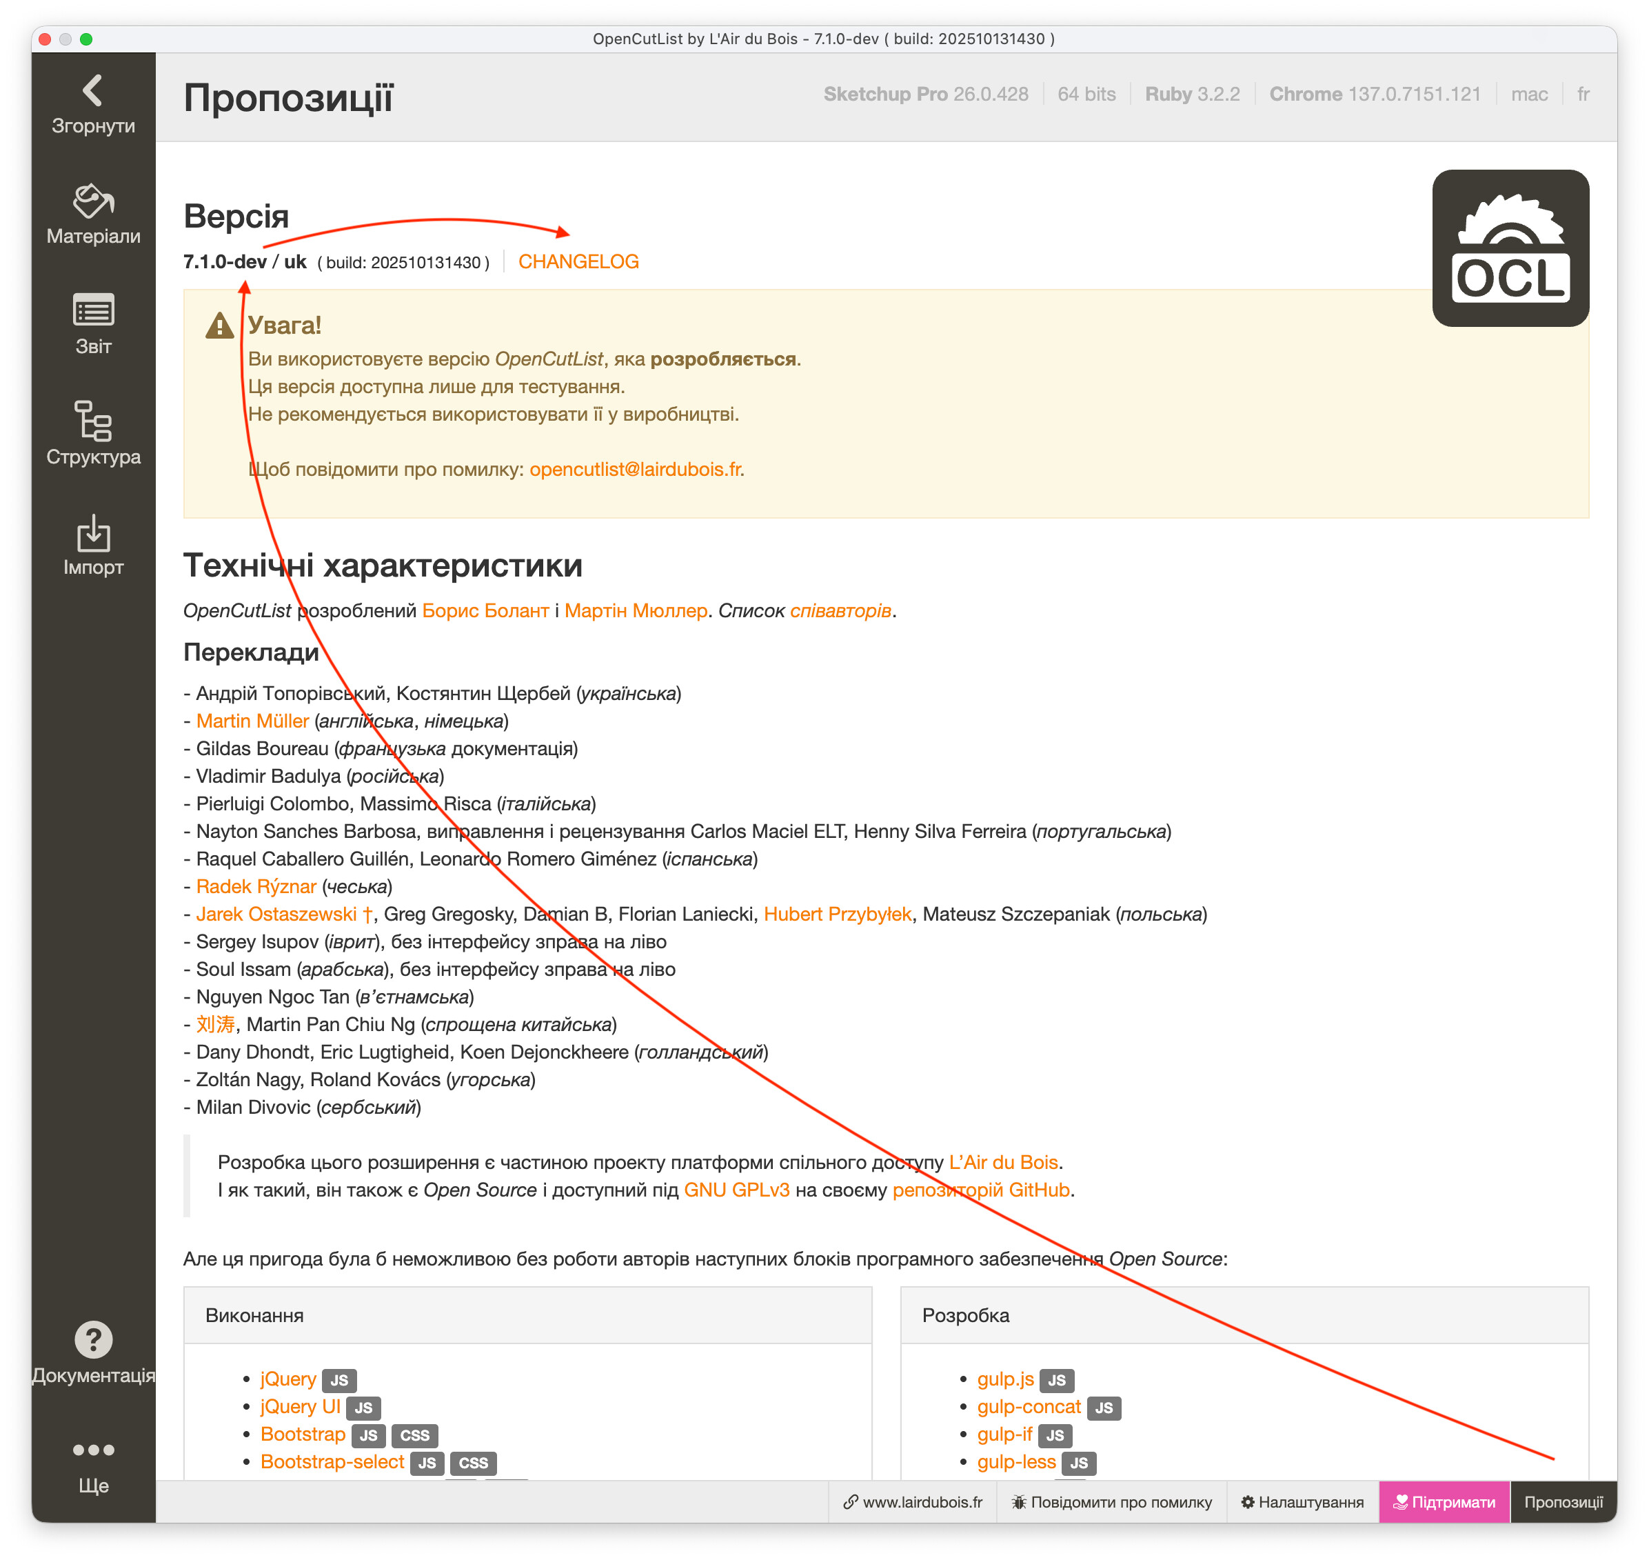Click the opencutlist@lairdubois.fr email link
This screenshot has width=1649, height=1560.
tap(635, 470)
